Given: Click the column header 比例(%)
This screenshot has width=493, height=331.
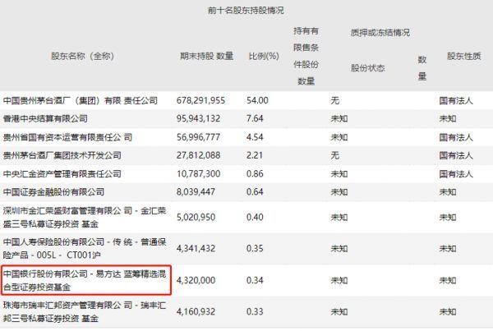Looking at the screenshot, I should pyautogui.click(x=264, y=57).
